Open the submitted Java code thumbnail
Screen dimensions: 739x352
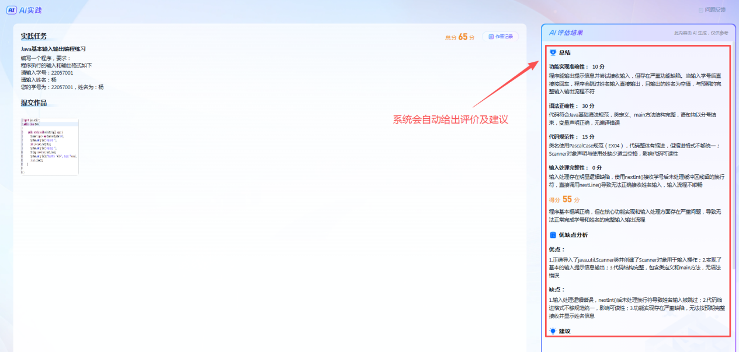(50, 146)
